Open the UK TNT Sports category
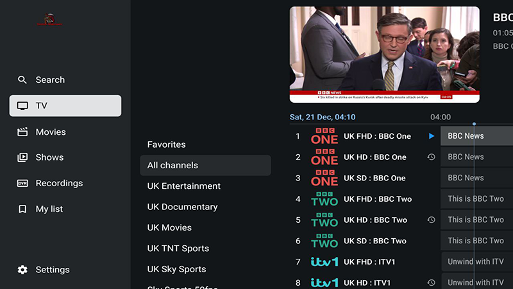 click(178, 249)
